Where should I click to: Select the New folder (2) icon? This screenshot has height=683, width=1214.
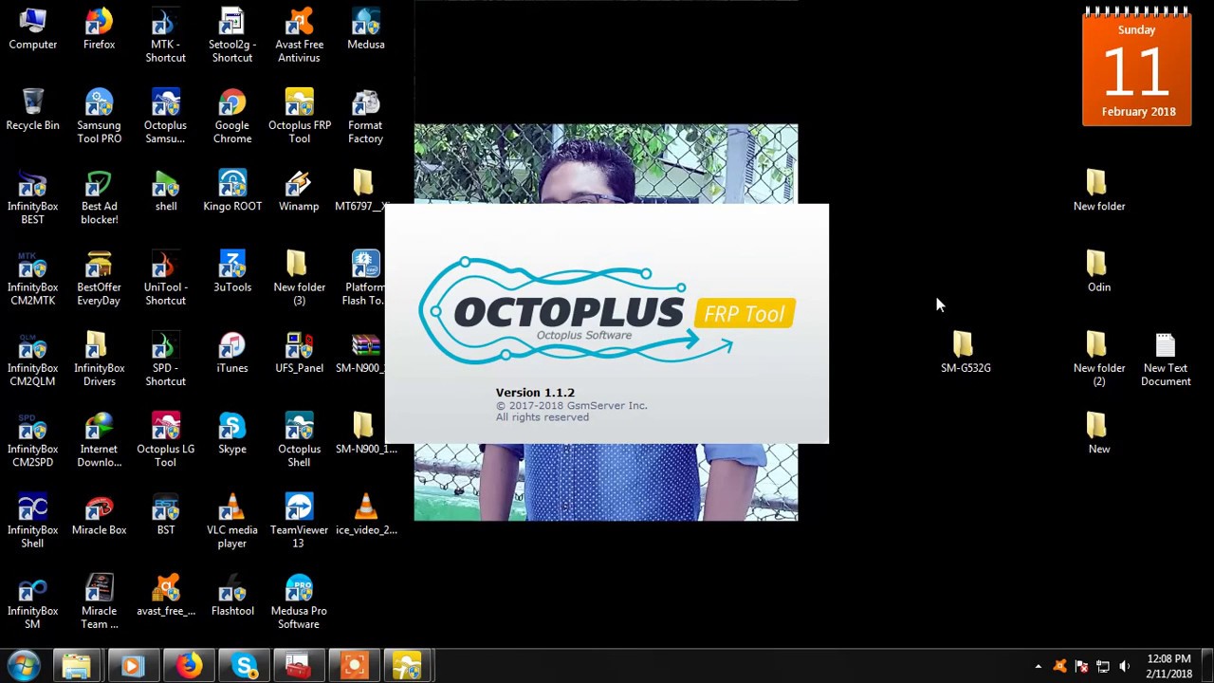click(x=1098, y=360)
